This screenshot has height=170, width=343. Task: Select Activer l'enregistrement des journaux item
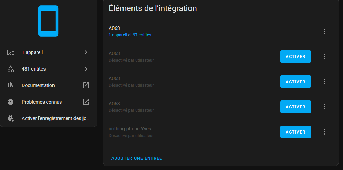click(x=48, y=118)
